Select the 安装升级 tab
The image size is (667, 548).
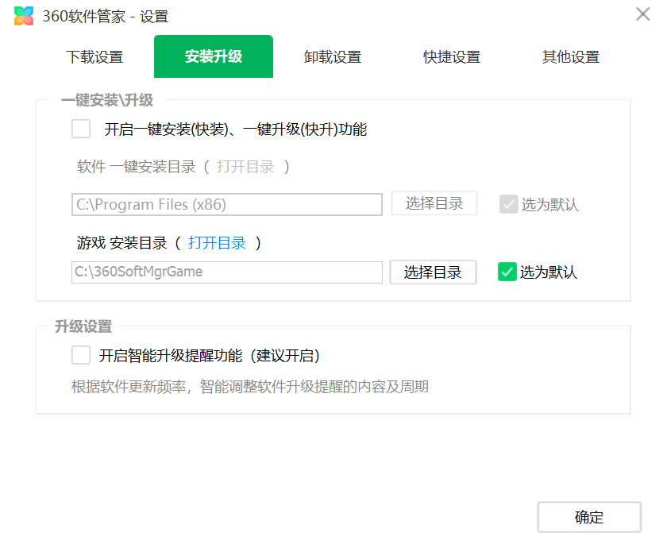(x=214, y=56)
